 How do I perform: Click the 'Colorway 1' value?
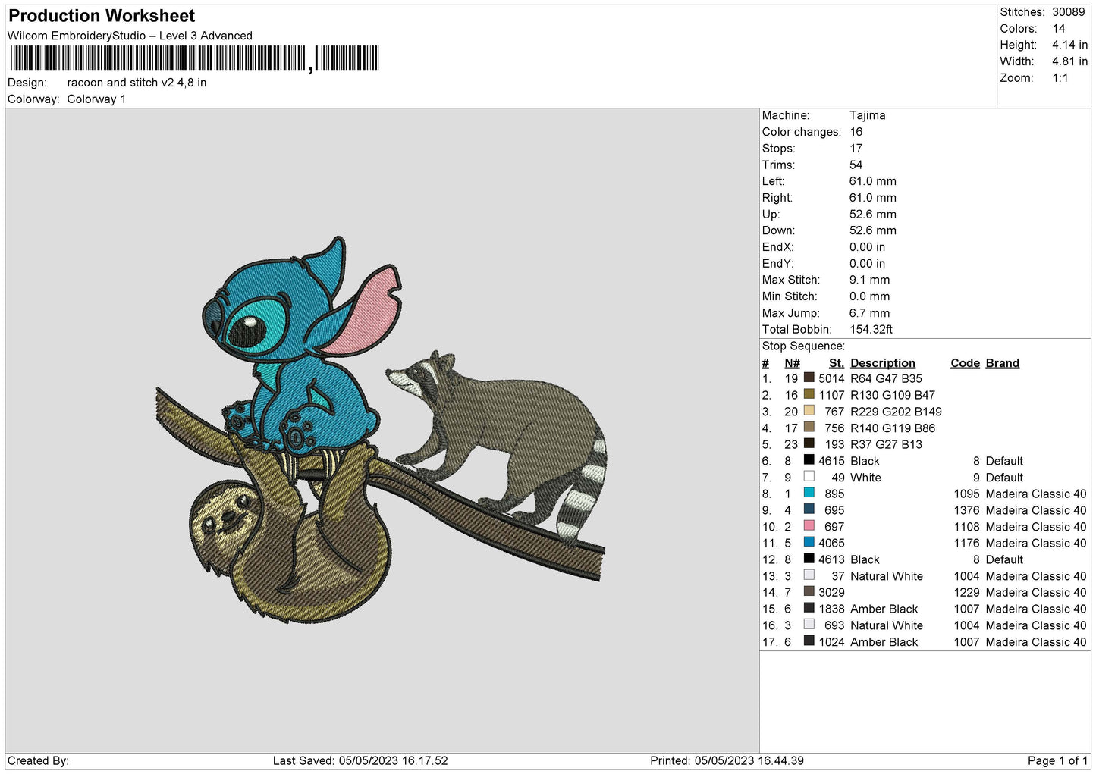(x=96, y=99)
